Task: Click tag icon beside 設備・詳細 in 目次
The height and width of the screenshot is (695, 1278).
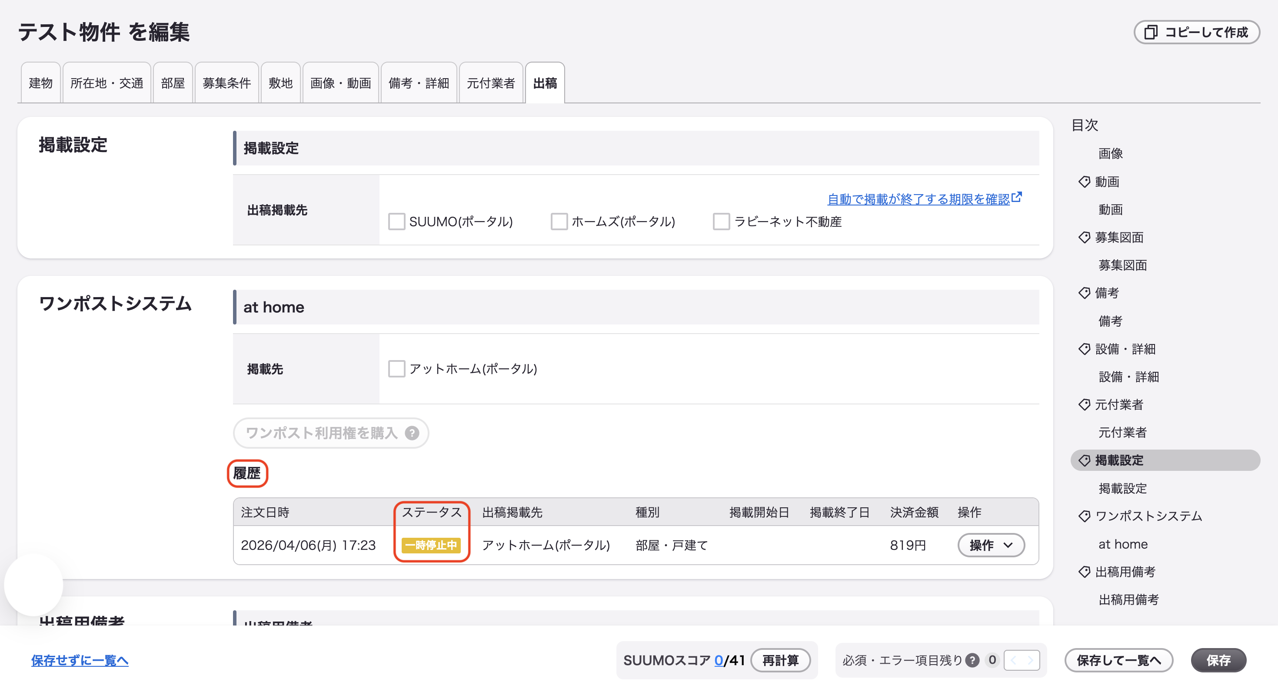Action: coord(1084,348)
